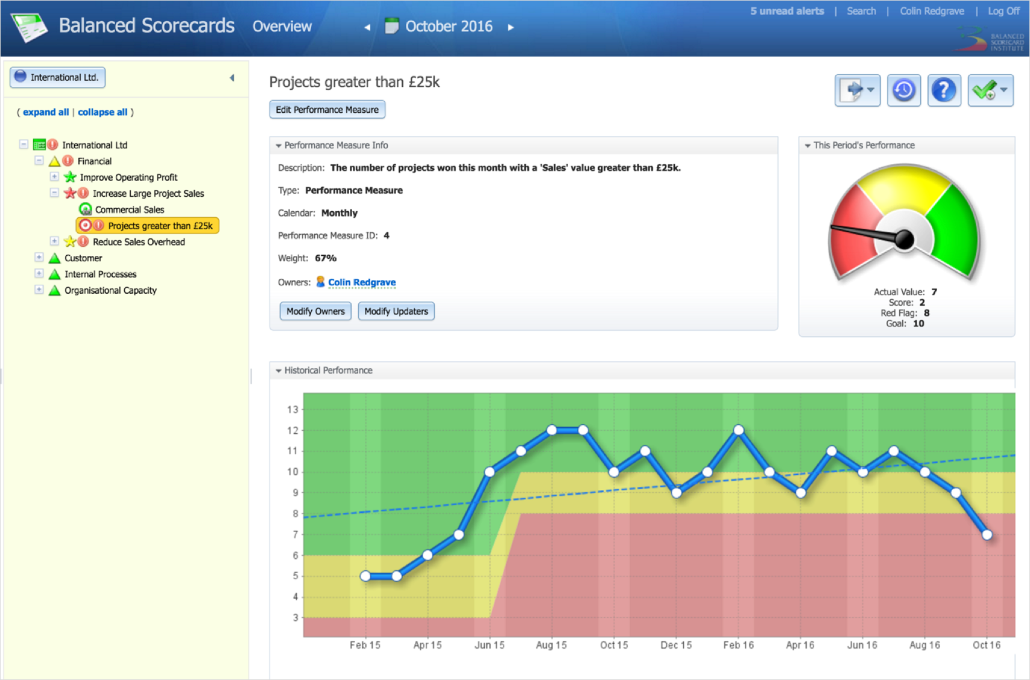Collapse Increase Large Project Sales node
This screenshot has height=680, width=1030.
[54, 193]
